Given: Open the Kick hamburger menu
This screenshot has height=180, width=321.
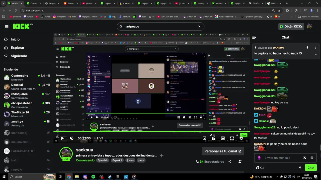Looking at the screenshot, I should click(7, 26).
